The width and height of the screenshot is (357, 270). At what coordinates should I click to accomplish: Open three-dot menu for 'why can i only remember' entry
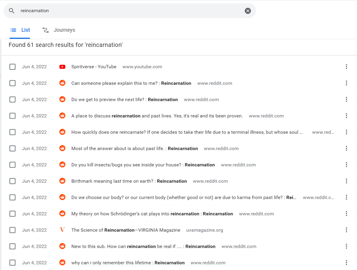tap(346, 263)
